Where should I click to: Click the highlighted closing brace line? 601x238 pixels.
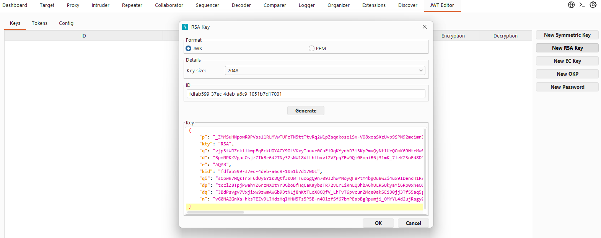[305, 206]
